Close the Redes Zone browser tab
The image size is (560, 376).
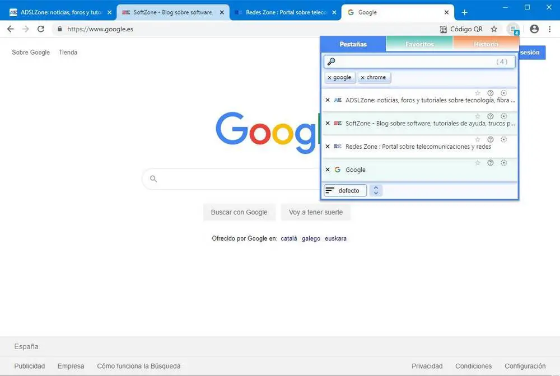point(334,12)
